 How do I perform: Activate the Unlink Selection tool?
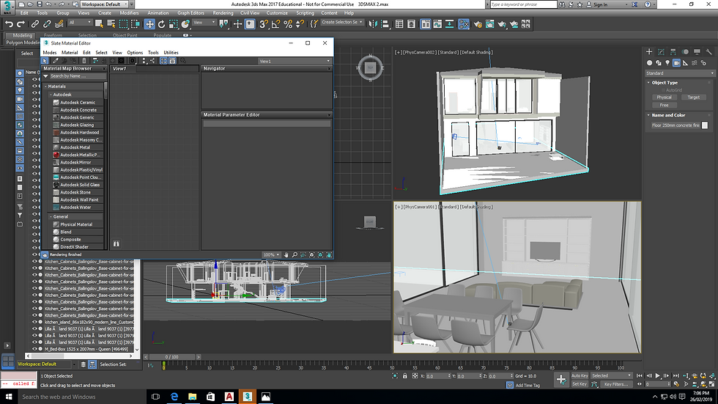tap(47, 23)
